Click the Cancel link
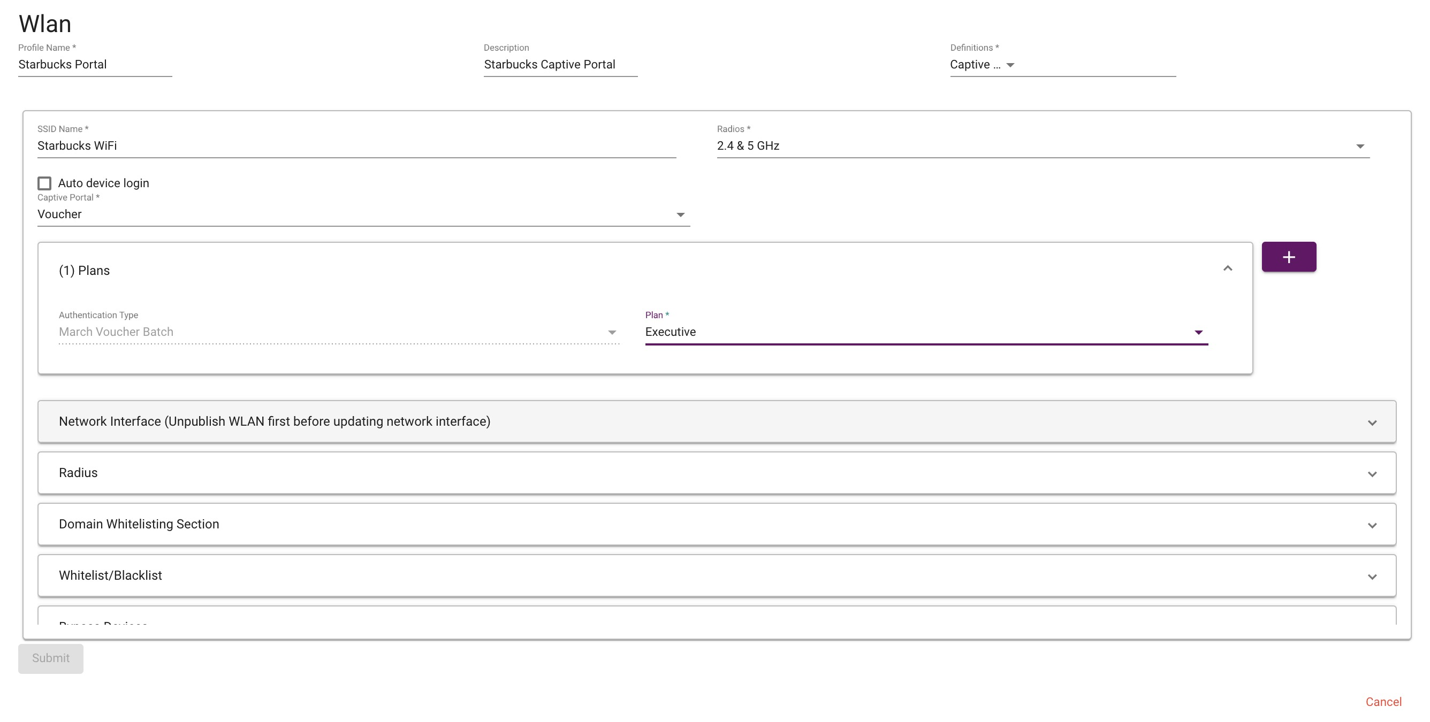 pos(1383,702)
